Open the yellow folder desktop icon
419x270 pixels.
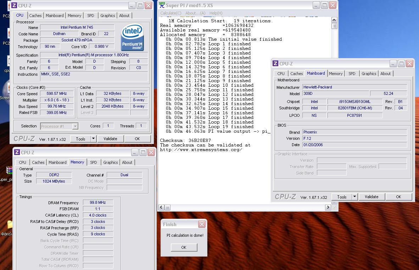pyautogui.click(x=10, y=225)
